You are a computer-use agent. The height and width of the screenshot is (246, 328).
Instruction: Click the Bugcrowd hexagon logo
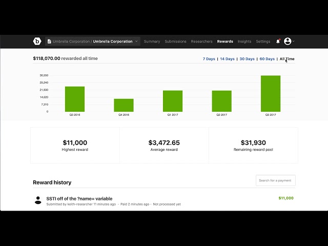point(37,41)
